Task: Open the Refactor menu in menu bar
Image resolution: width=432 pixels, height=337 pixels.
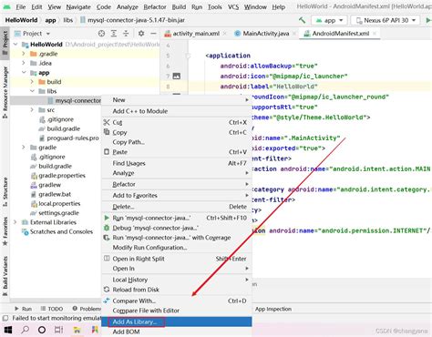Action: click(x=155, y=6)
